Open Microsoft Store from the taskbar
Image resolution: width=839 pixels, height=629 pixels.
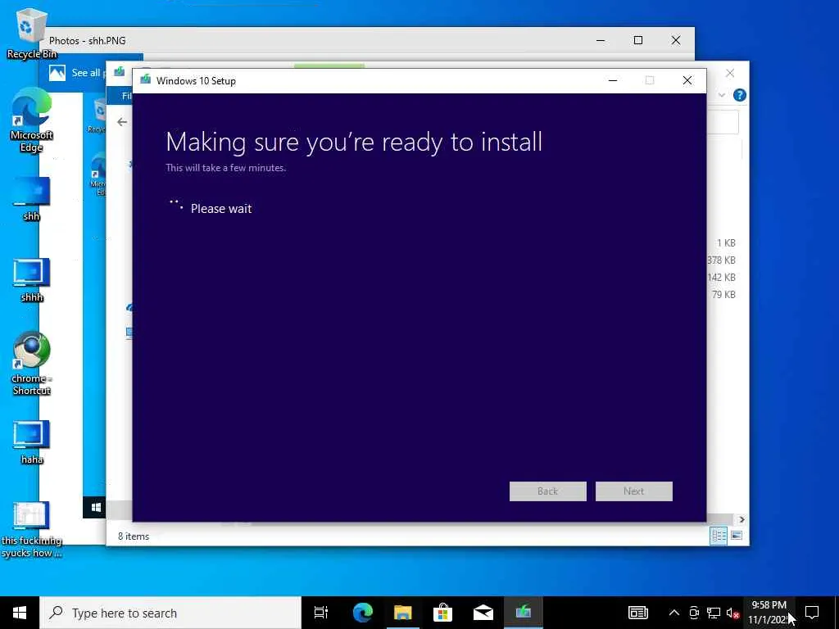click(x=442, y=613)
